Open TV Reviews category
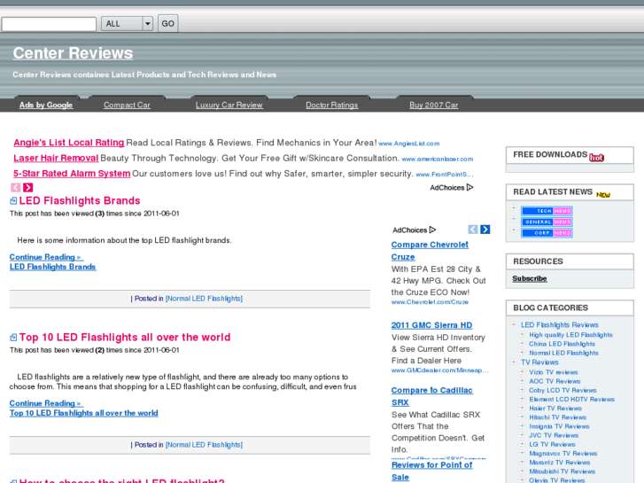644x483 pixels. [539, 362]
